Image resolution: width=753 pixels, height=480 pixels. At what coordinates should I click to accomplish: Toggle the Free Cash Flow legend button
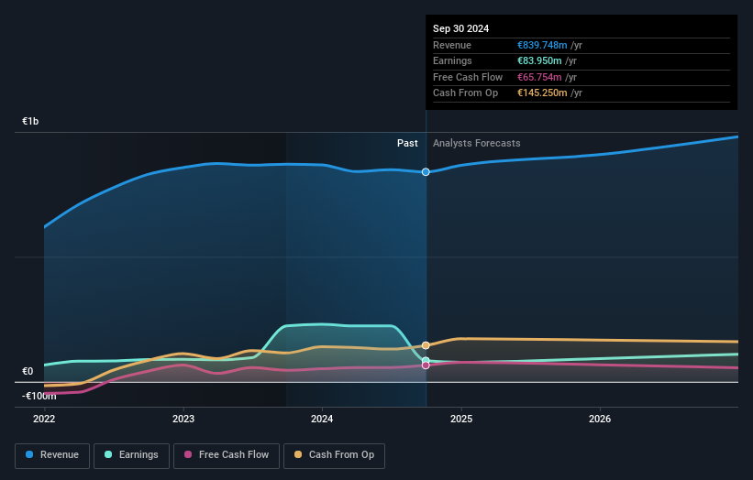pyautogui.click(x=227, y=455)
